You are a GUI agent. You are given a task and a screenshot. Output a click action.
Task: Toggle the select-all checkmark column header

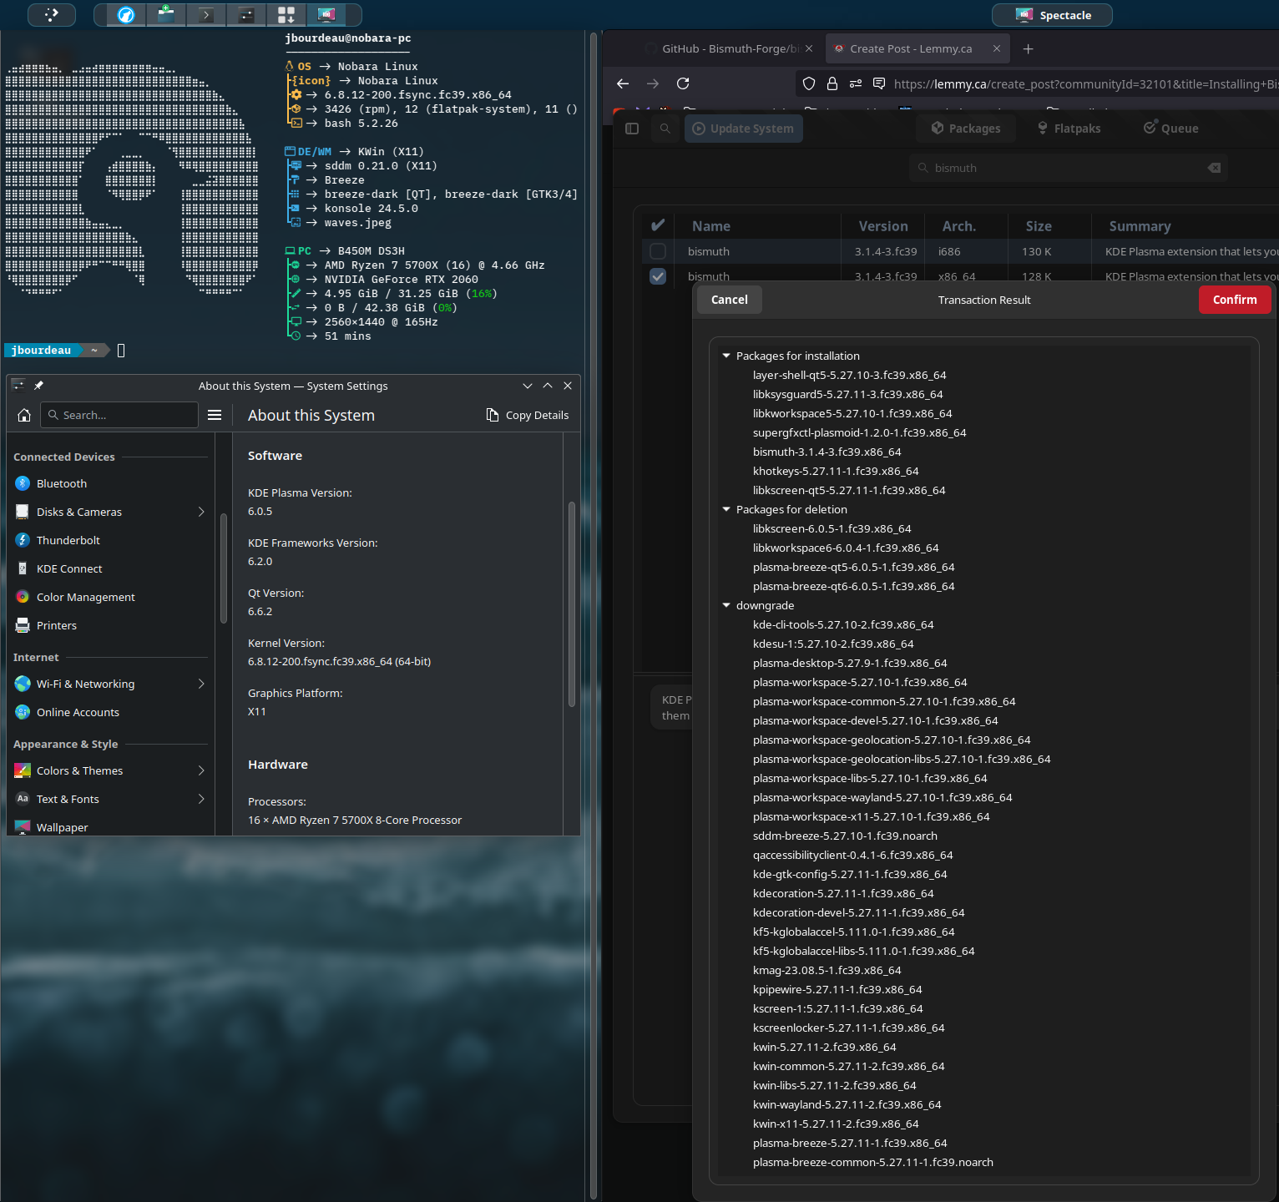(x=658, y=225)
